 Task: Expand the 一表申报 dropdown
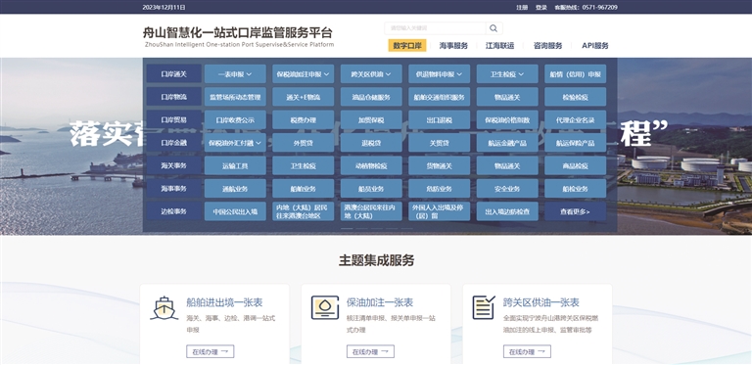point(235,74)
